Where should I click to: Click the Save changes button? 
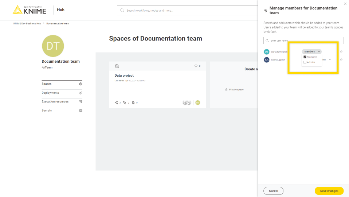tap(329, 191)
